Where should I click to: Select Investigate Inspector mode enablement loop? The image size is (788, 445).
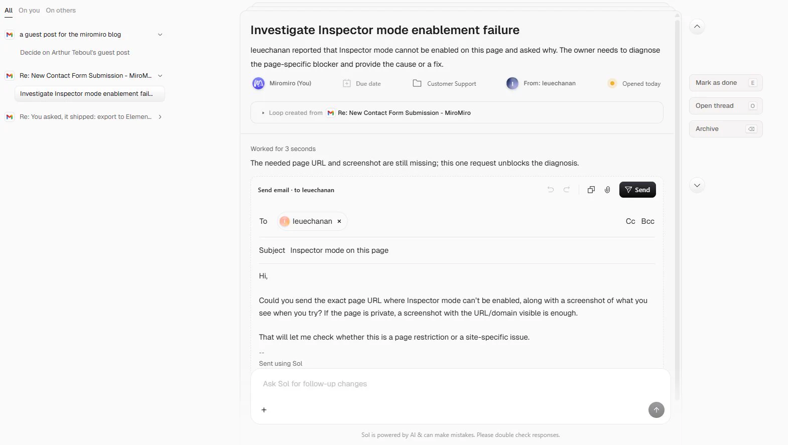[89, 94]
